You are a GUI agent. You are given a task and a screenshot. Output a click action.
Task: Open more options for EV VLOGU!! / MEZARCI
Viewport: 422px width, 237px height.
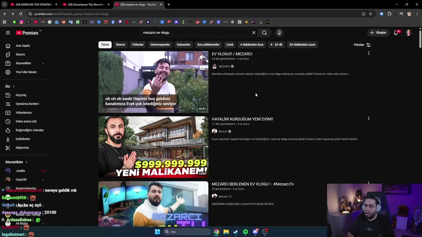369,53
